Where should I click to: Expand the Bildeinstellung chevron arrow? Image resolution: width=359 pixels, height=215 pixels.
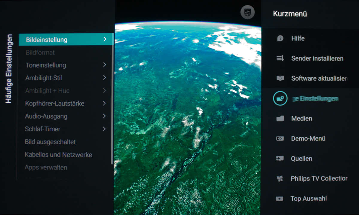point(105,39)
